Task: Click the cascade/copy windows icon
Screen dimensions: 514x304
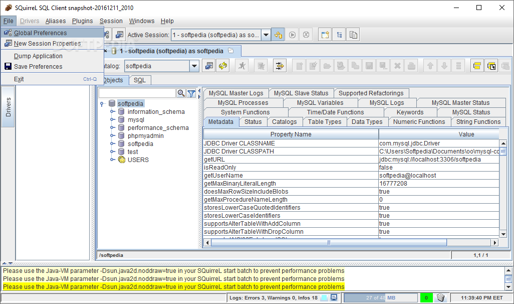Action: [353, 35]
